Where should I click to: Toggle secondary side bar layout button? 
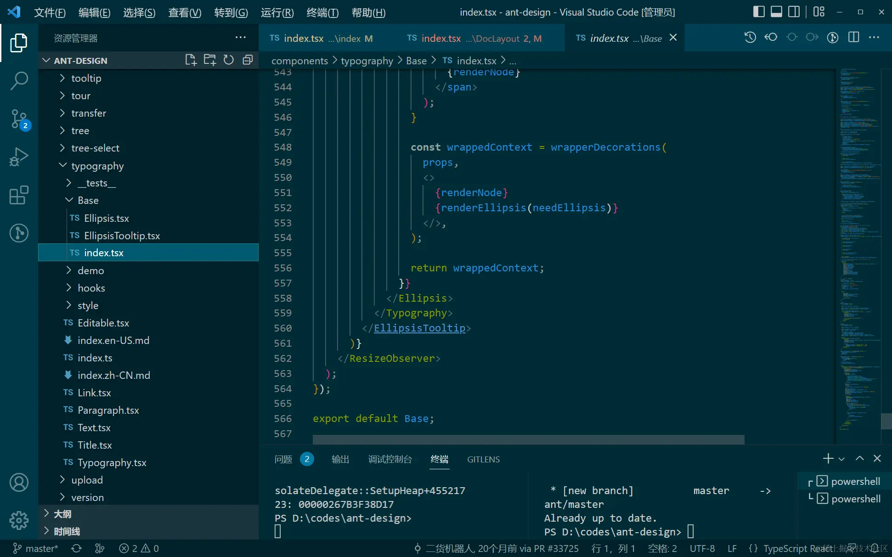tap(794, 12)
